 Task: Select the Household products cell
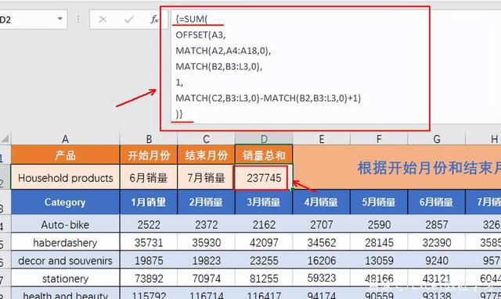(65, 177)
